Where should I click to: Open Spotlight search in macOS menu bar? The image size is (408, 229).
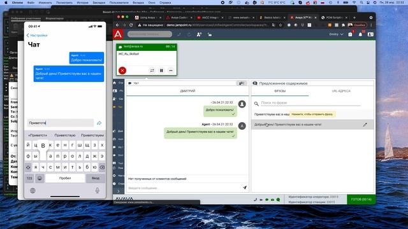click(x=361, y=3)
